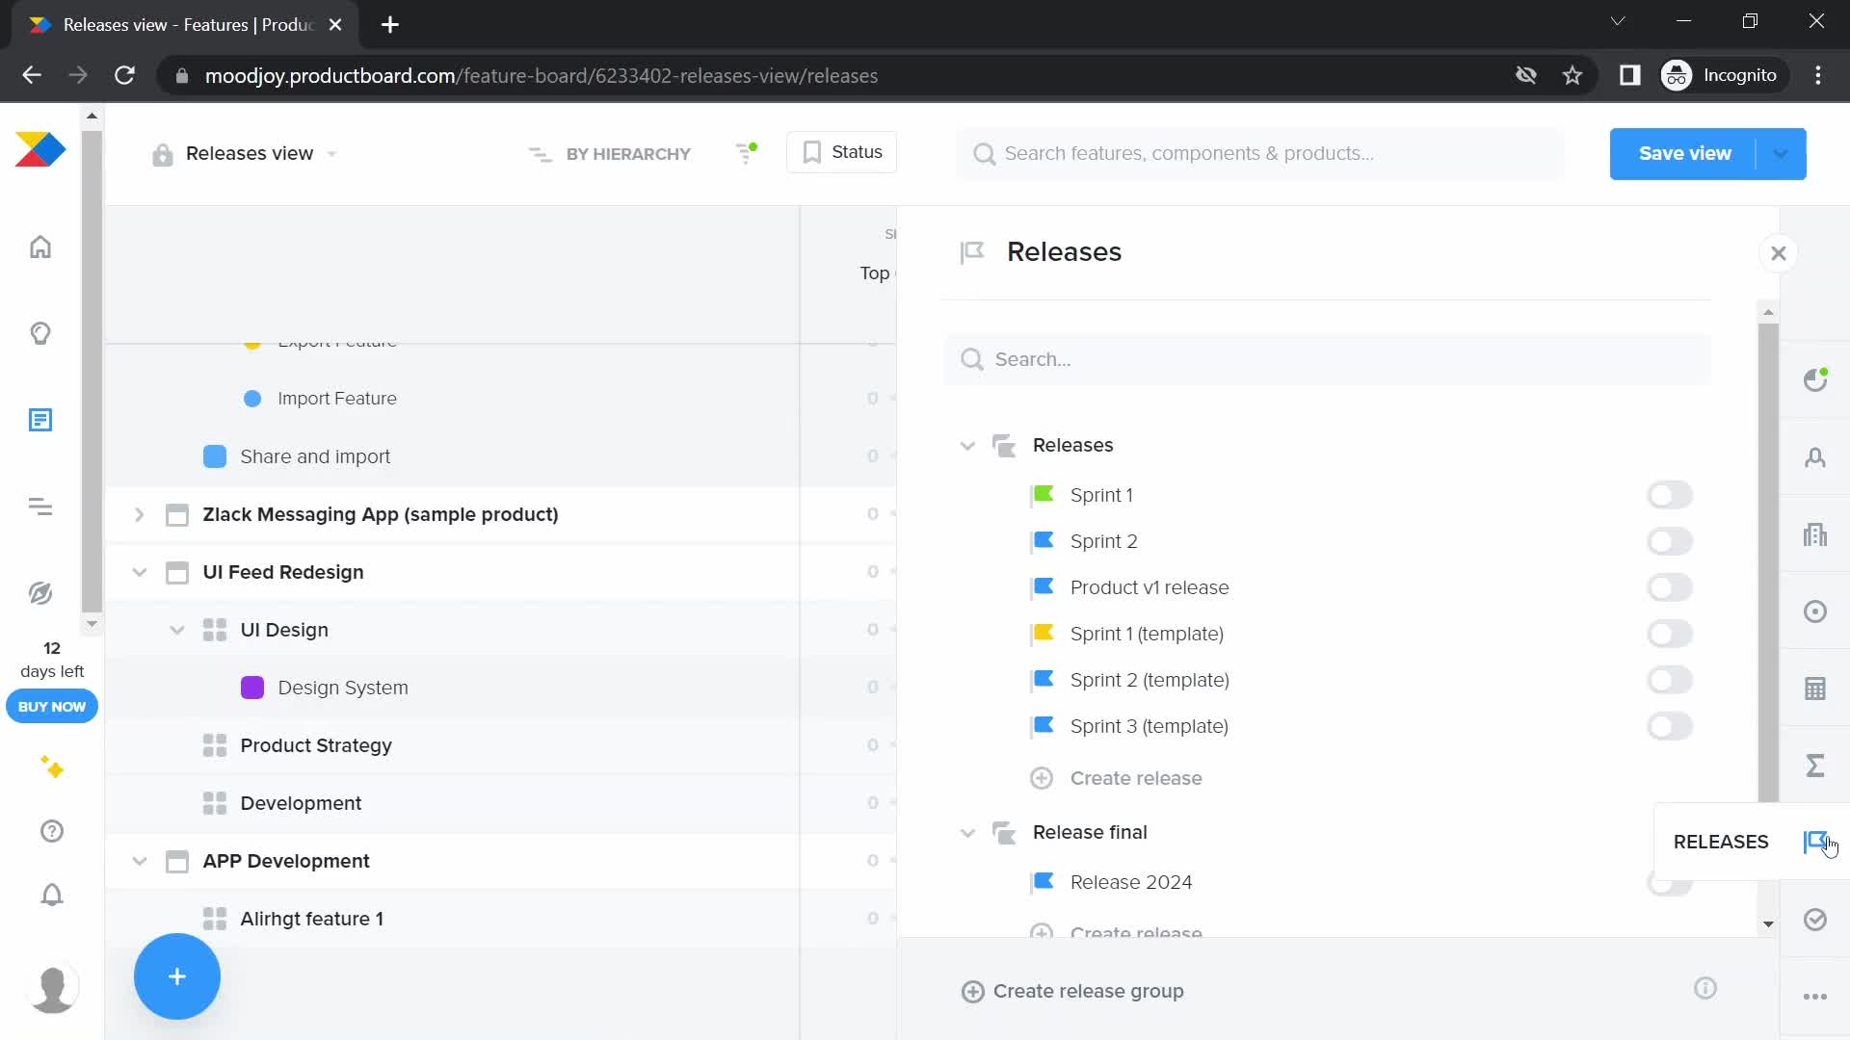Open Design System feature
Image resolution: width=1850 pixels, height=1040 pixels.
(343, 688)
